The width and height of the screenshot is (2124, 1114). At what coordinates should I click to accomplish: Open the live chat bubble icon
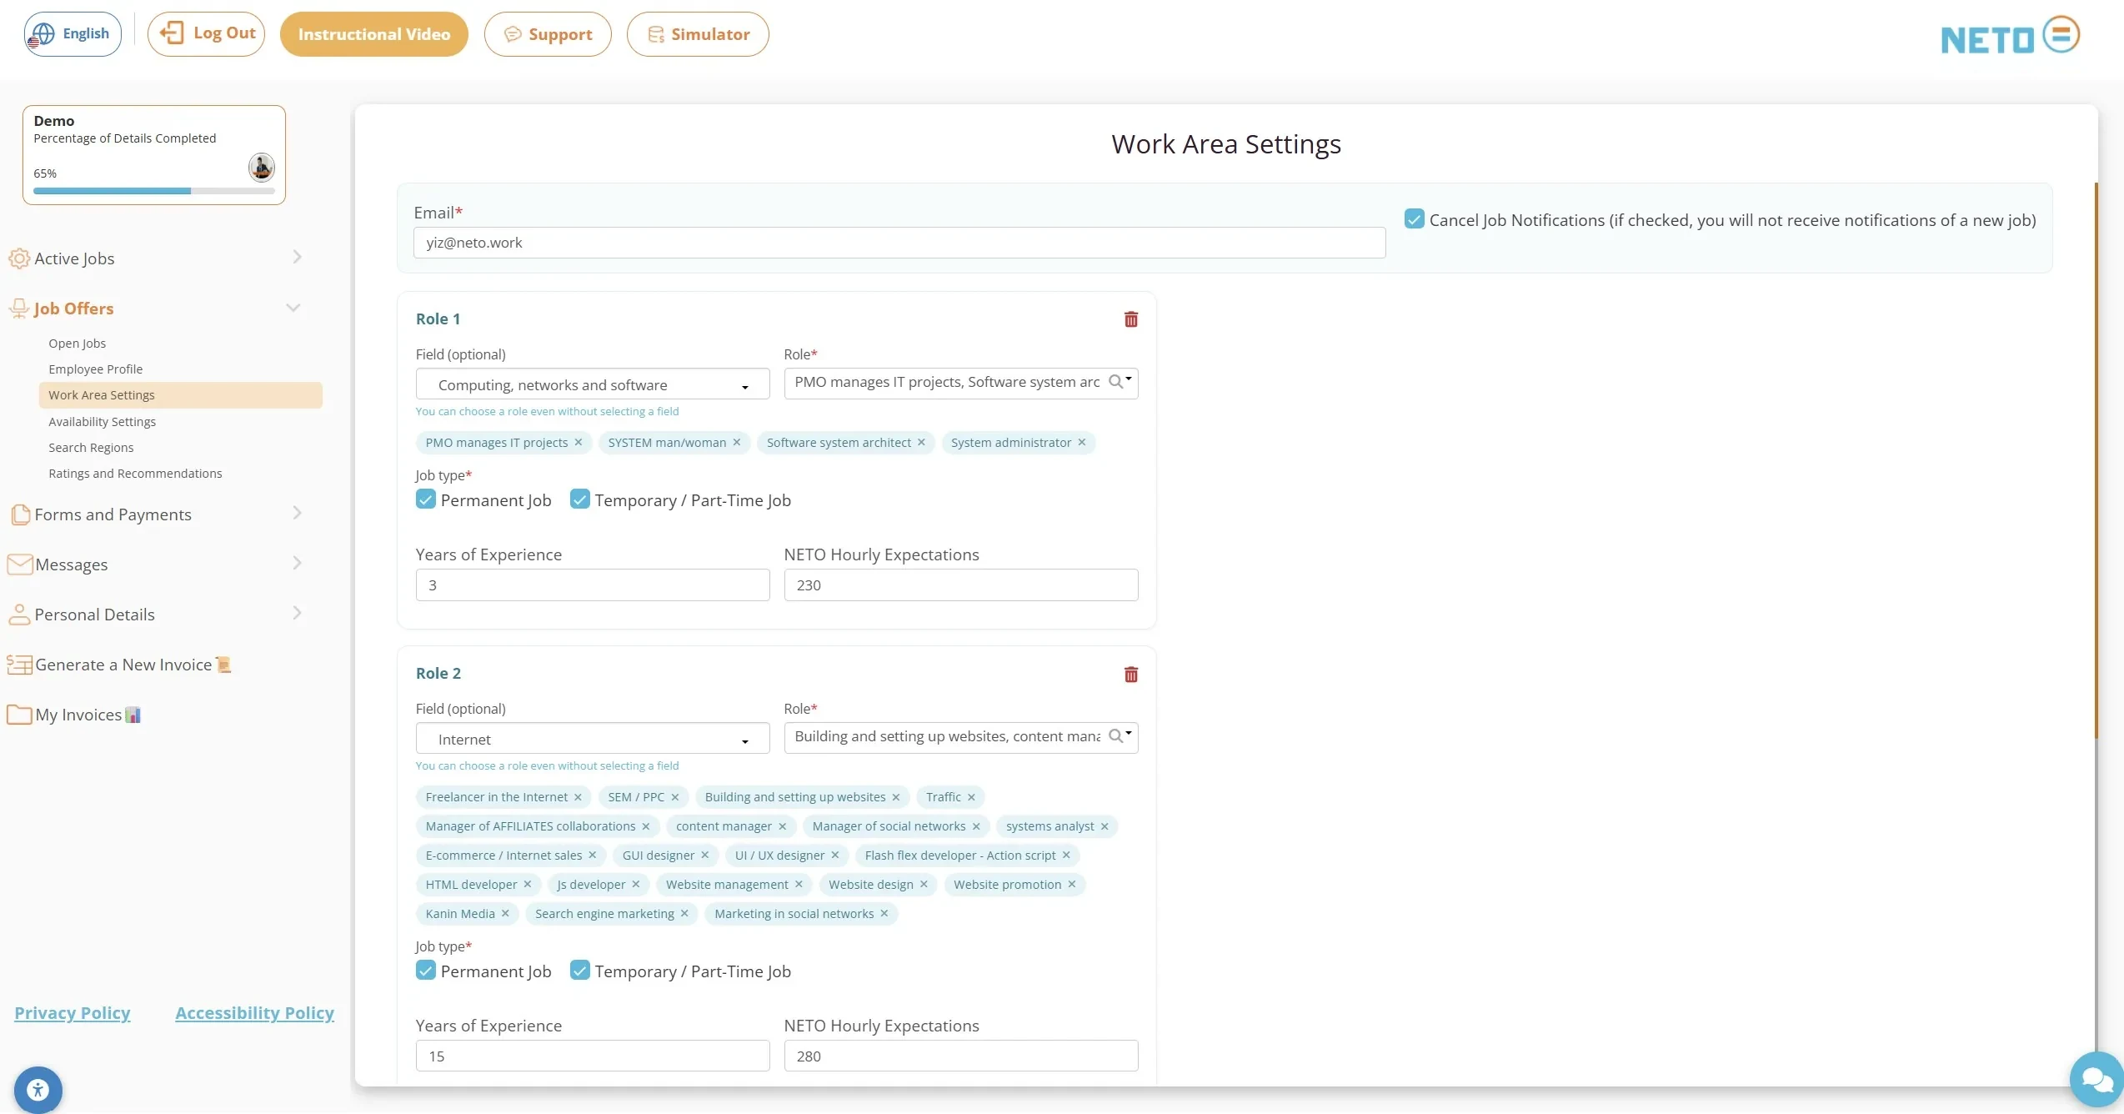[2096, 1080]
